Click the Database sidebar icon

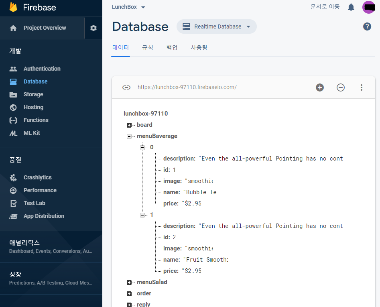pos(13,81)
